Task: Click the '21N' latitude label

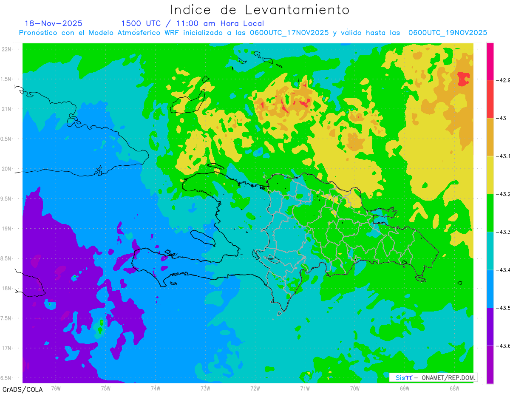Action: [6, 109]
